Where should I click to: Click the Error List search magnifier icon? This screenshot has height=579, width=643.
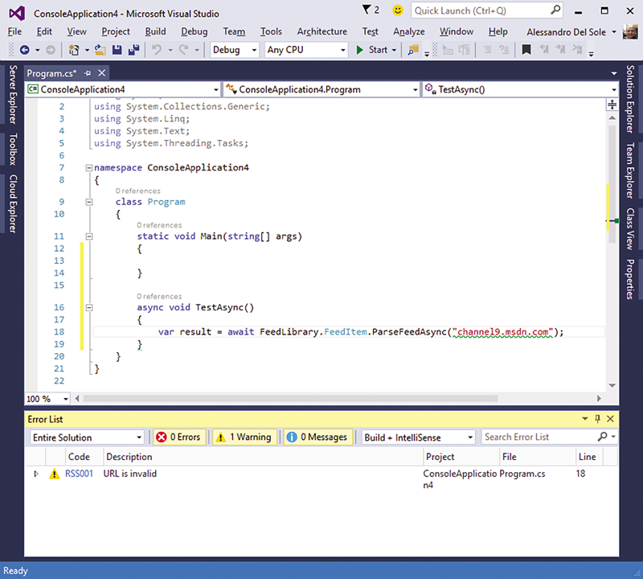pos(602,437)
